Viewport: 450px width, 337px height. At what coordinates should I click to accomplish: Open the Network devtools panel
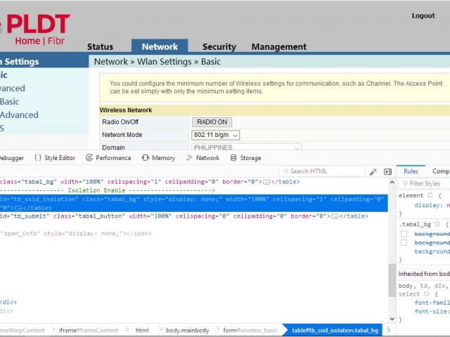pyautogui.click(x=202, y=158)
